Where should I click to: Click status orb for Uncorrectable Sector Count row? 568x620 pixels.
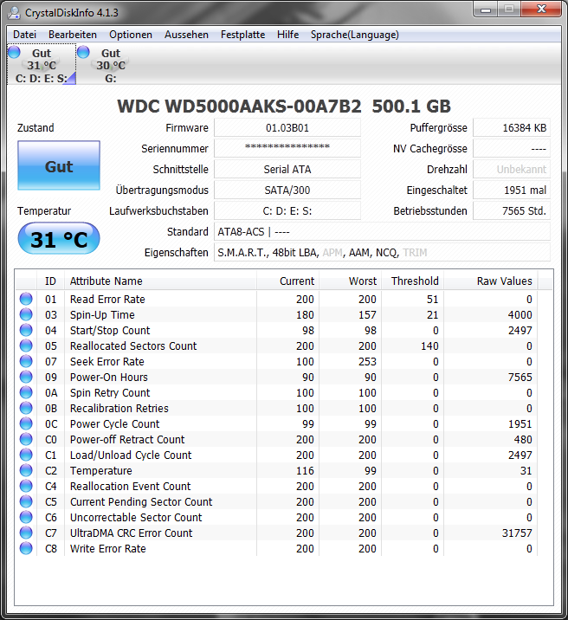(26, 517)
